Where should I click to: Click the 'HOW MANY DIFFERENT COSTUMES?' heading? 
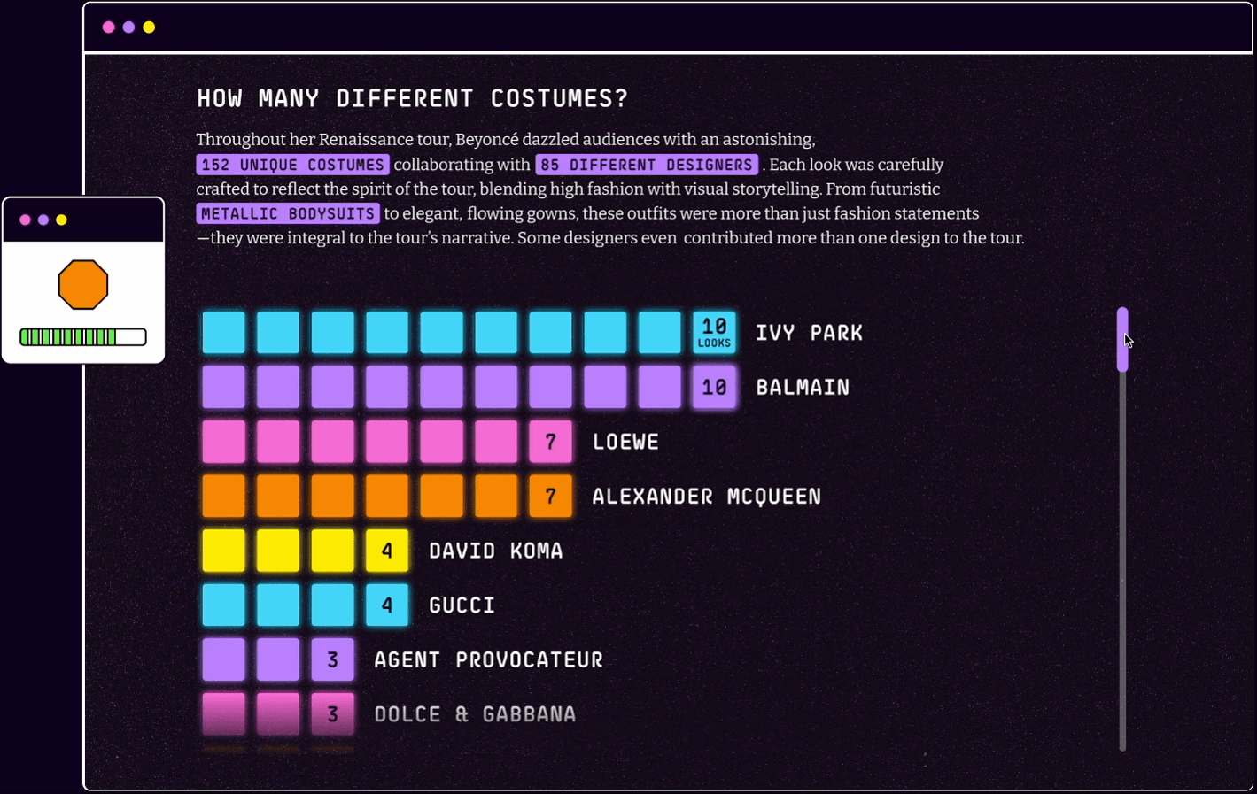pyautogui.click(x=412, y=98)
